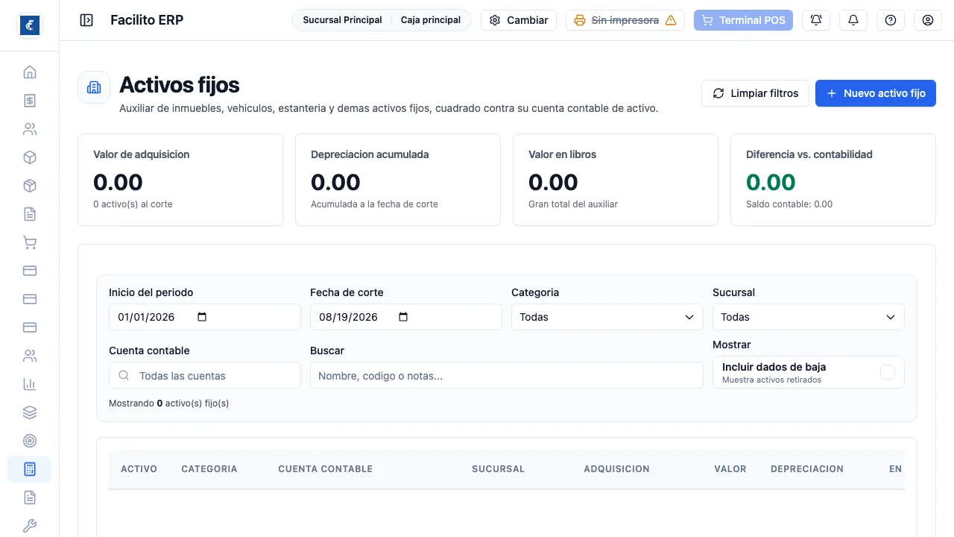Click the Facilito ERP logo
This screenshot has width=954, height=537.
pos(30,25)
